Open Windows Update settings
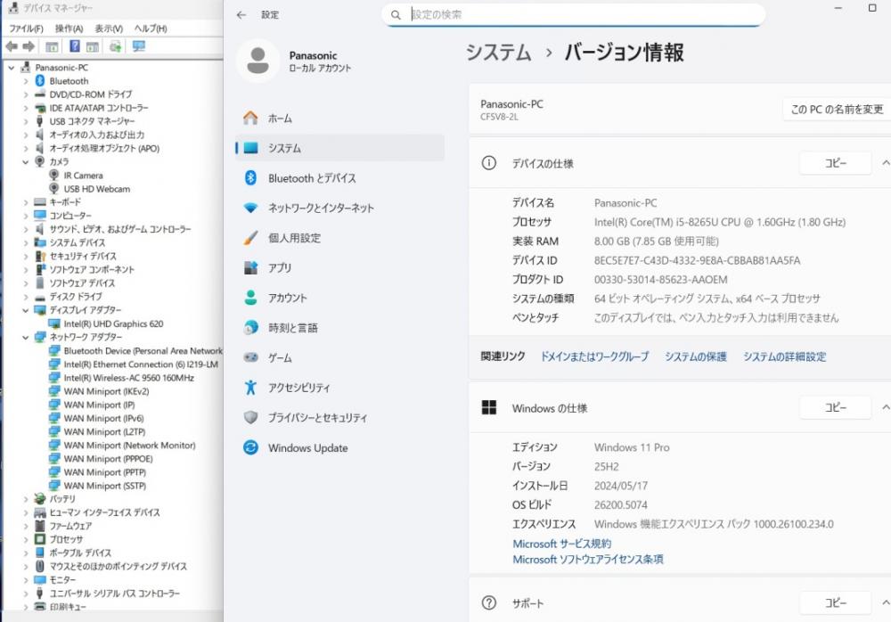 (x=339, y=448)
